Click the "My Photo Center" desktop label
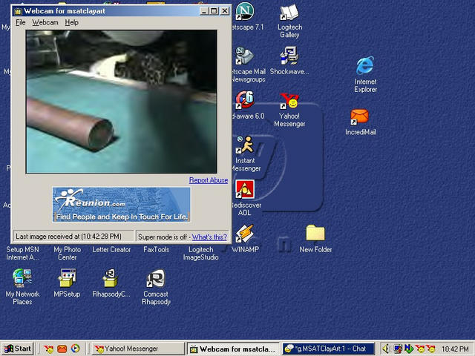The height and width of the screenshot is (356, 475). click(68, 254)
